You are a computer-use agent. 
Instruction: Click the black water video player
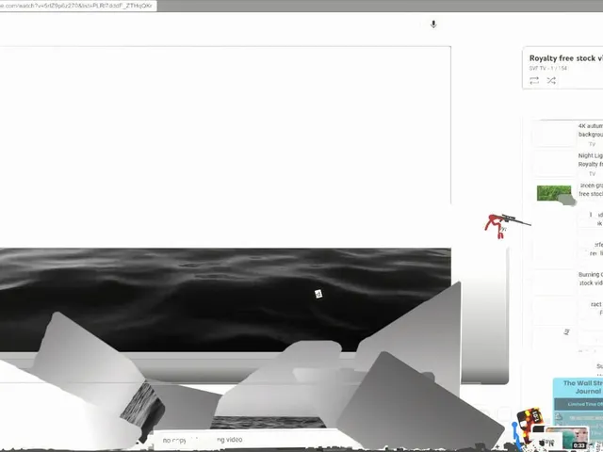[225, 299]
